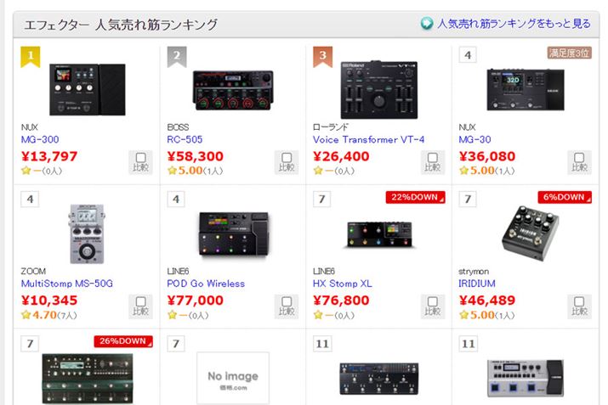Click the ¥10,345 price
Image resolution: width=608 pixels, height=405 pixels.
(49, 300)
